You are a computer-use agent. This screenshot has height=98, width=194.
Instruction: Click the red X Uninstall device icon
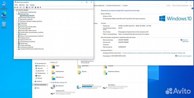tap(38, 8)
